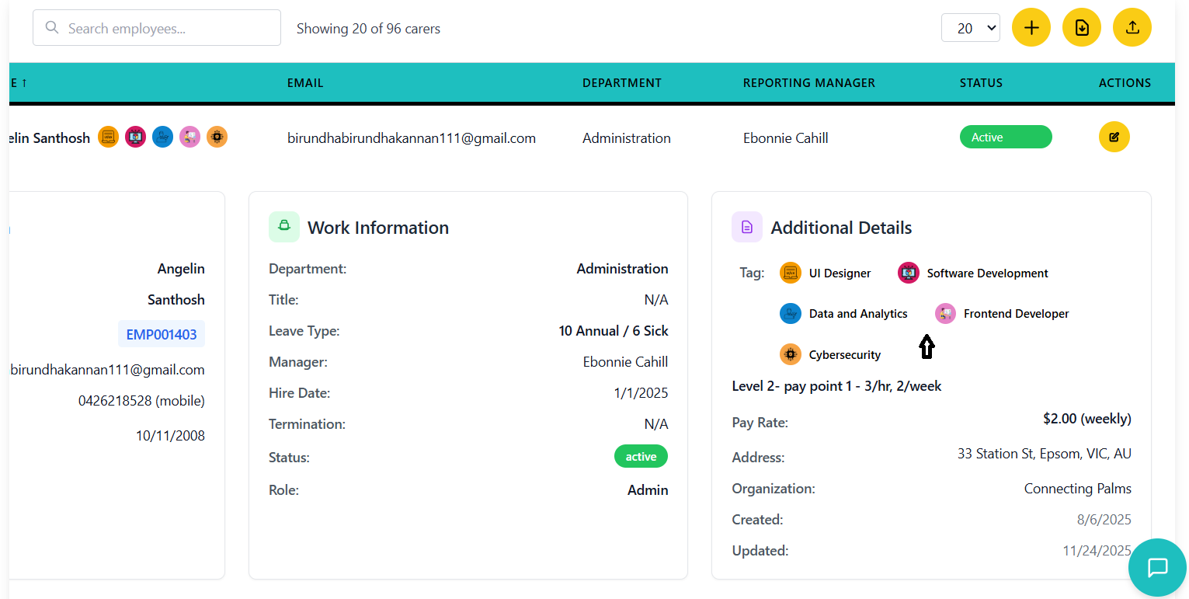Open the chat bubble widget
This screenshot has width=1189, height=599.
click(x=1157, y=567)
